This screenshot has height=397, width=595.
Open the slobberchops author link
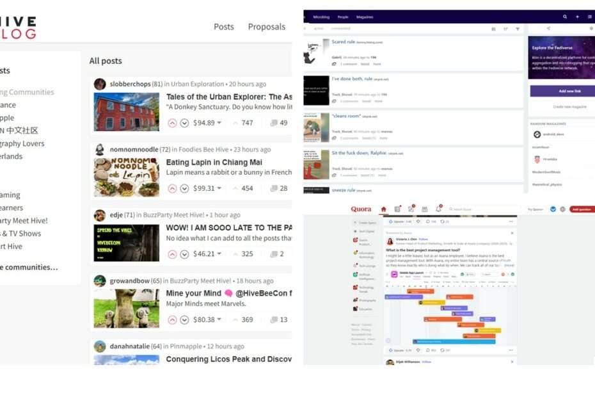[x=130, y=84]
